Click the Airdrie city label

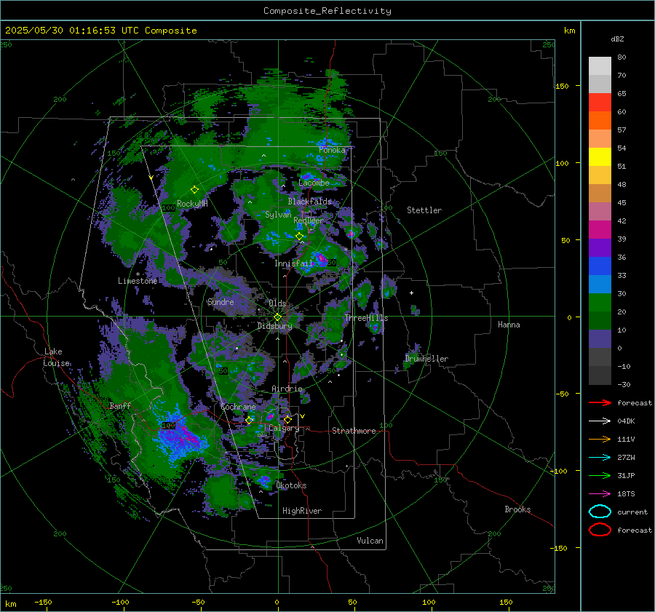click(287, 389)
